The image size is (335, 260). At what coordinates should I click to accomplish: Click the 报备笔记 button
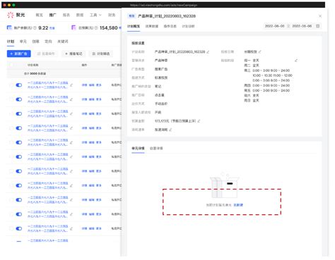click(74, 54)
